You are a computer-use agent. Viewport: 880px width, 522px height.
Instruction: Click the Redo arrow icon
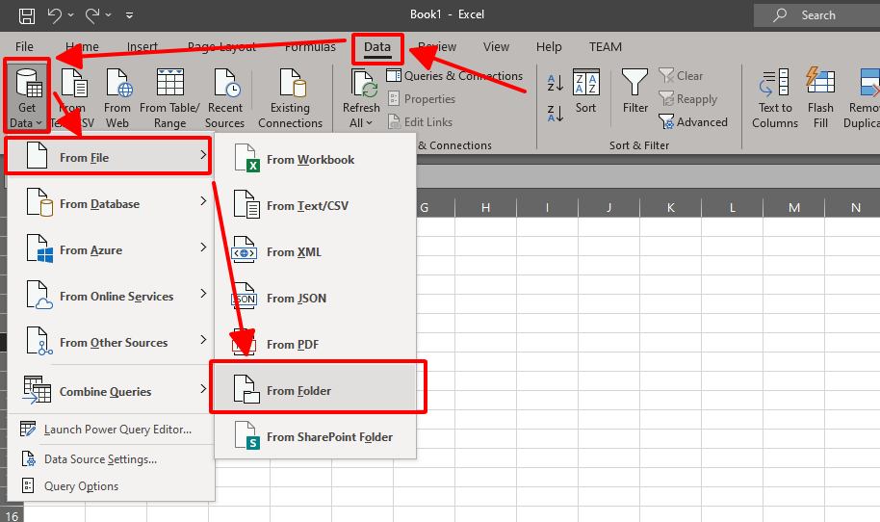(x=92, y=15)
